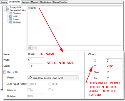
Task: Open the Classifications tab
Action: (x=46, y=2)
